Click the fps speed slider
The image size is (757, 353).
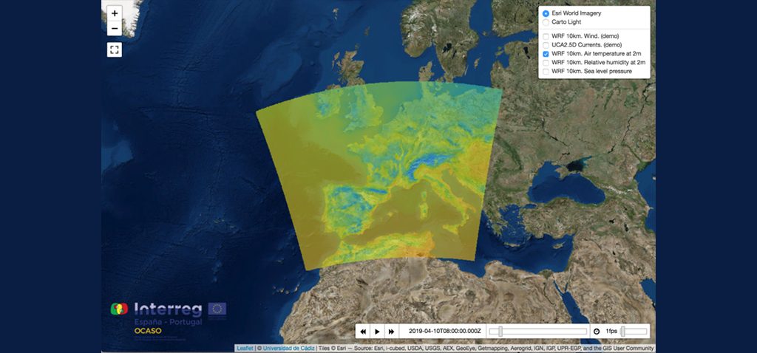tap(633, 332)
